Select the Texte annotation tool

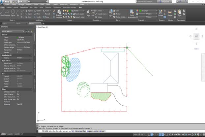coord(88,13)
